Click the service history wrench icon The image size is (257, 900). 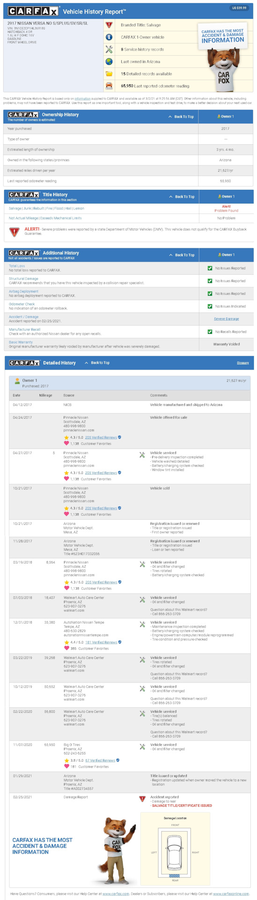pos(109,49)
